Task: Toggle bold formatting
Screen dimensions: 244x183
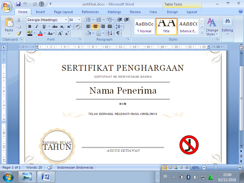Action: (x=30, y=27)
